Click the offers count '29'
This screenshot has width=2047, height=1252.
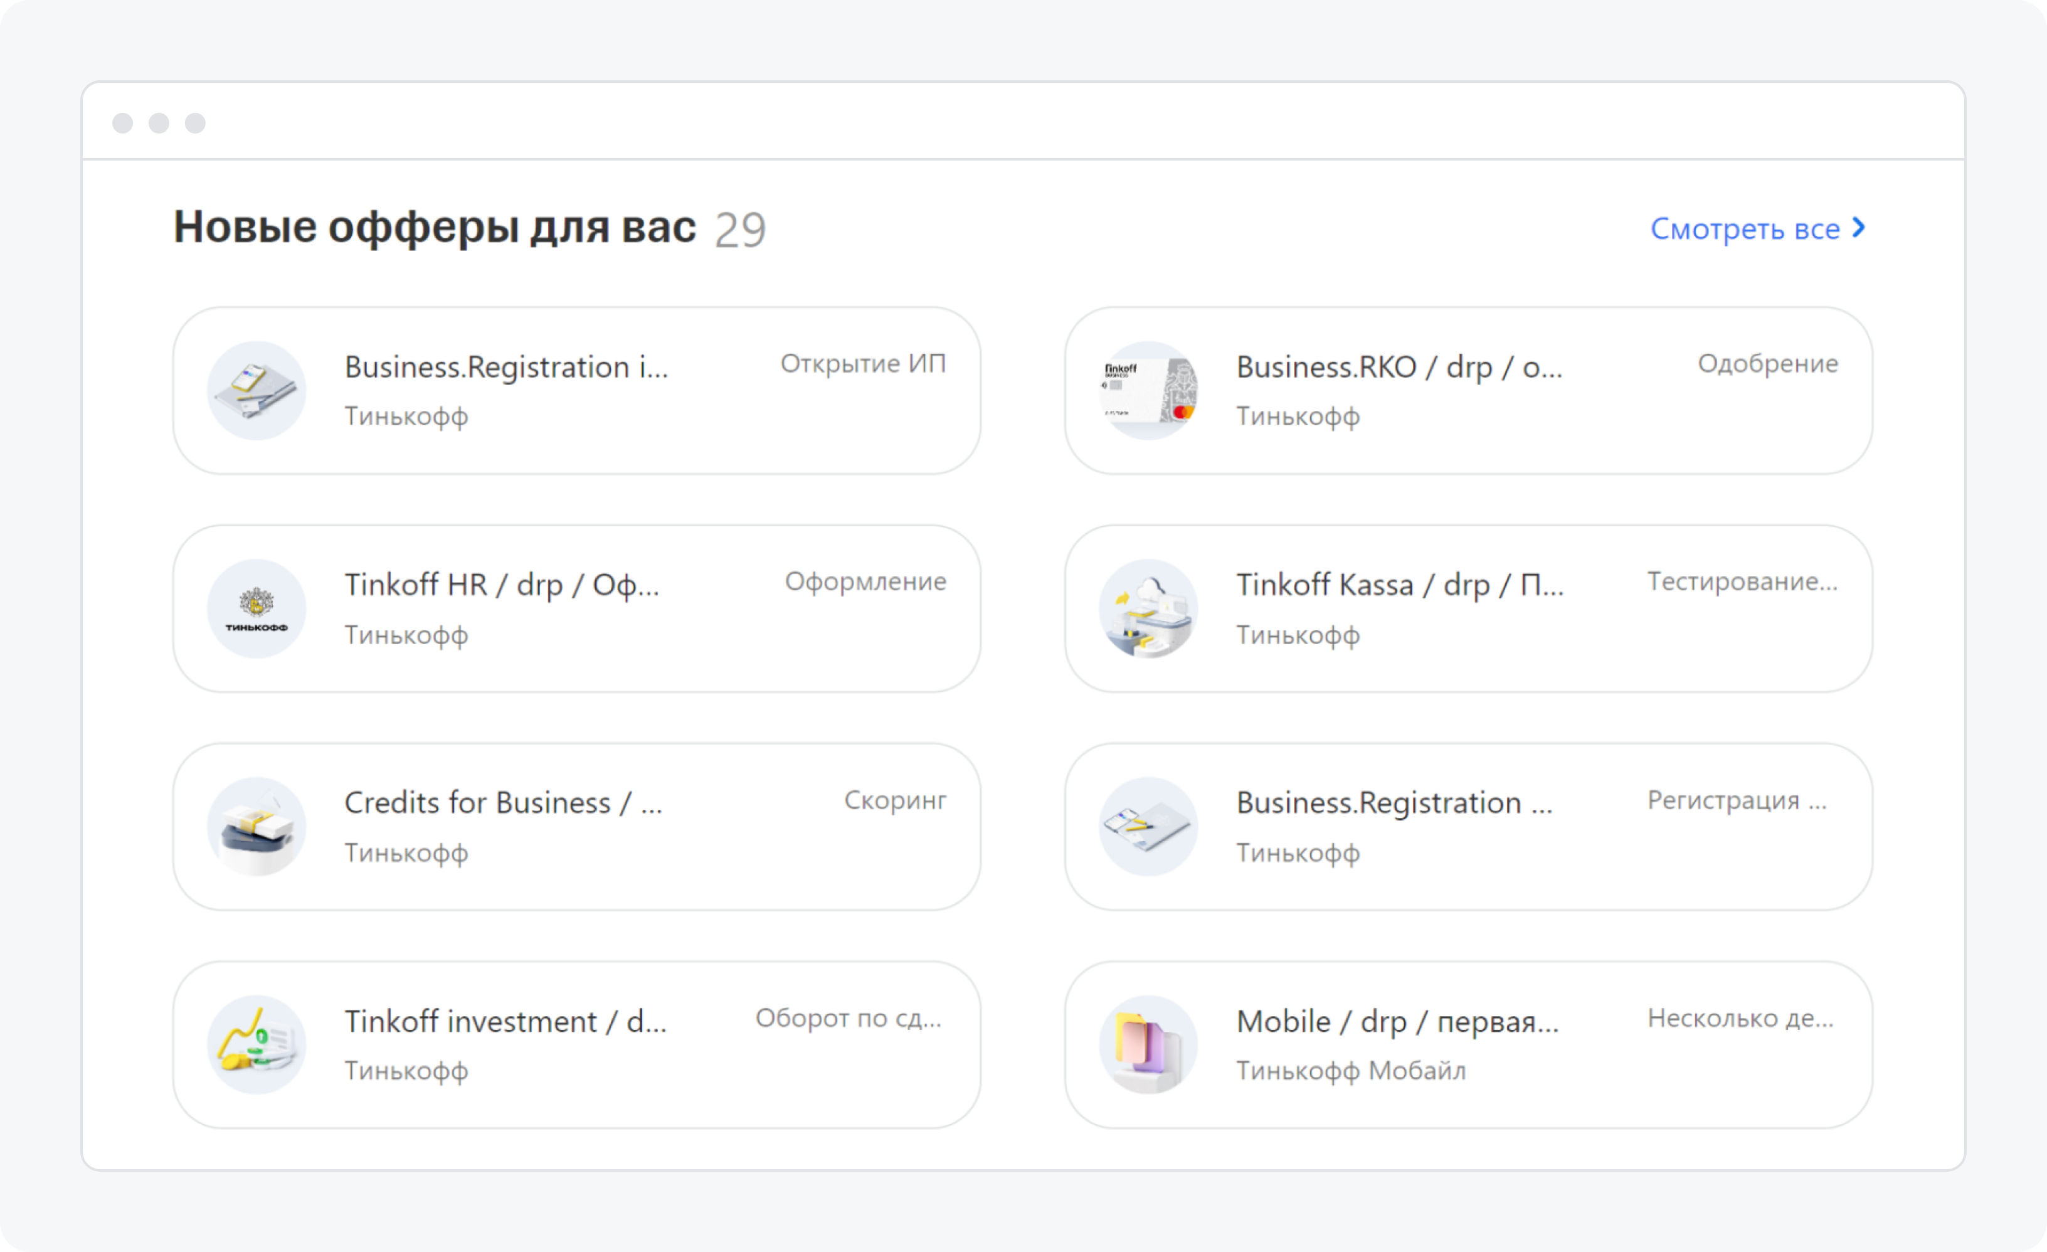pyautogui.click(x=740, y=230)
